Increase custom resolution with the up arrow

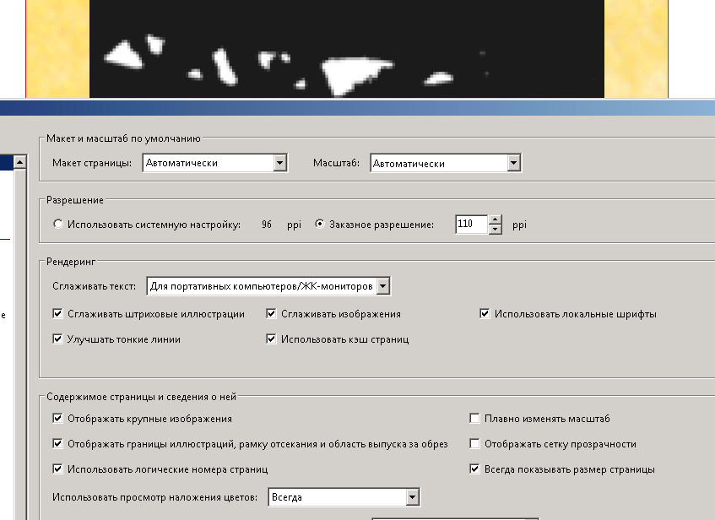coord(496,219)
